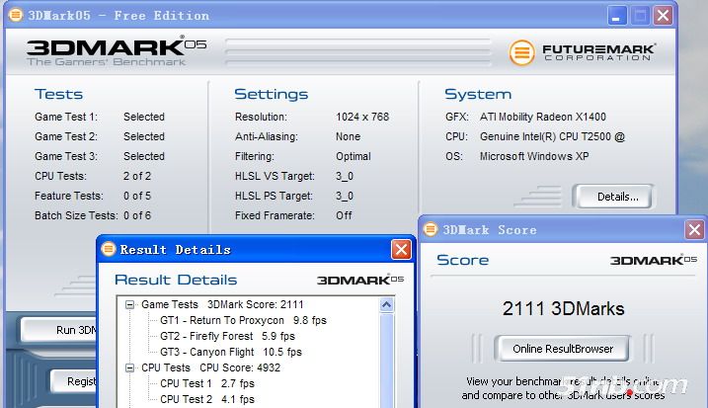Click the Result Details window title icon
The height and width of the screenshot is (408, 708).
click(x=109, y=249)
